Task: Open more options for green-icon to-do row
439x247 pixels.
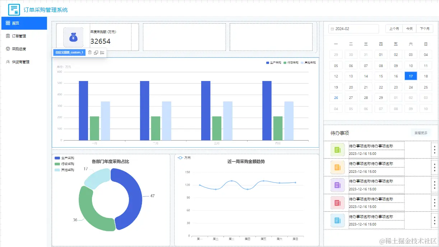Action: coord(435,149)
